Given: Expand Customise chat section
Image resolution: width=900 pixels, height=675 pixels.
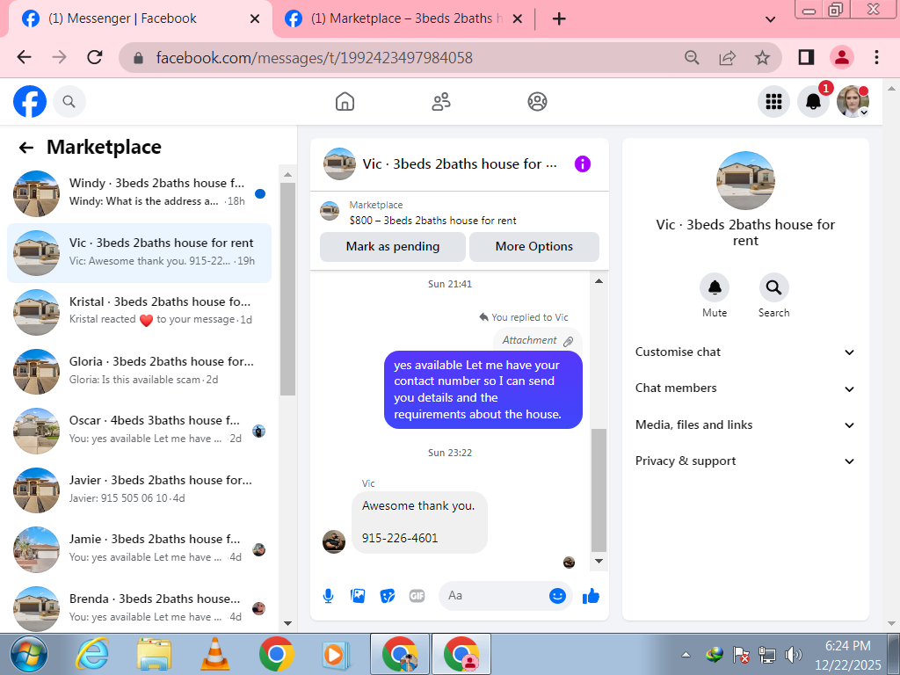Looking at the screenshot, I should [745, 352].
